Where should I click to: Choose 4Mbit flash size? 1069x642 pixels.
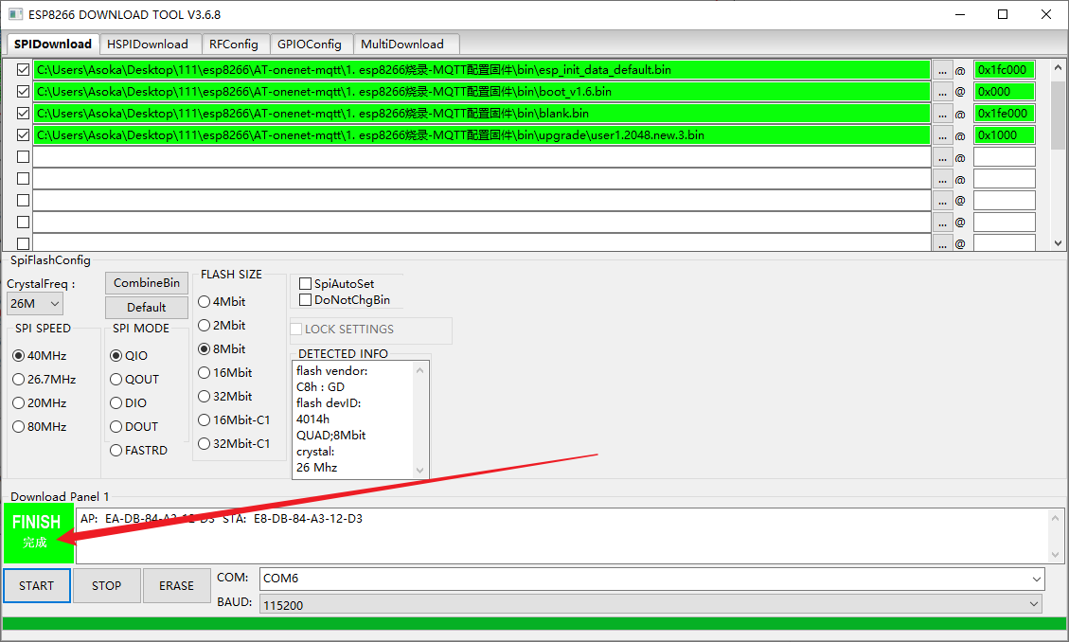click(222, 302)
